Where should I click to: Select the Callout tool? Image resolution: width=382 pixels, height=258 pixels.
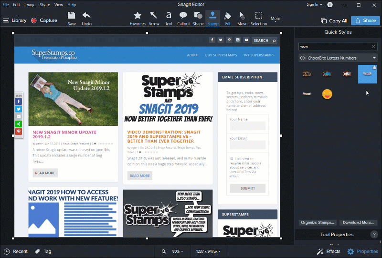pos(183,19)
